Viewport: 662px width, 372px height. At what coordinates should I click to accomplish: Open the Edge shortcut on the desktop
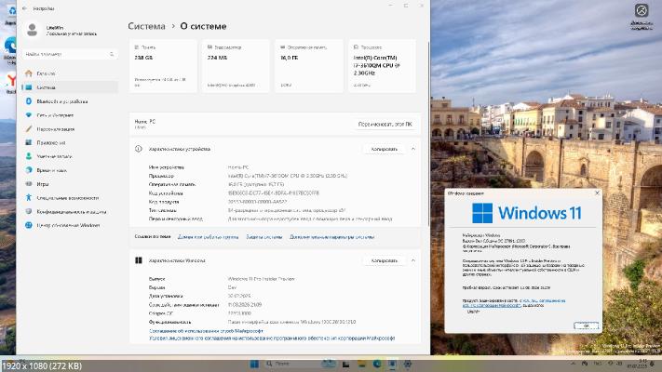9,49
